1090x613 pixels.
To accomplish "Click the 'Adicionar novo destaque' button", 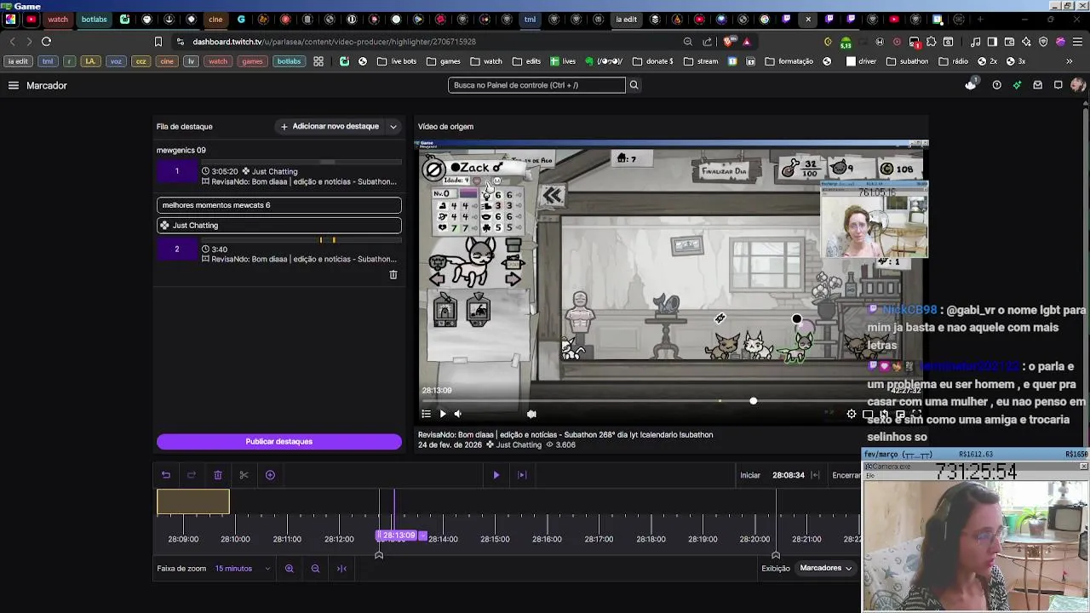I will tap(330, 126).
